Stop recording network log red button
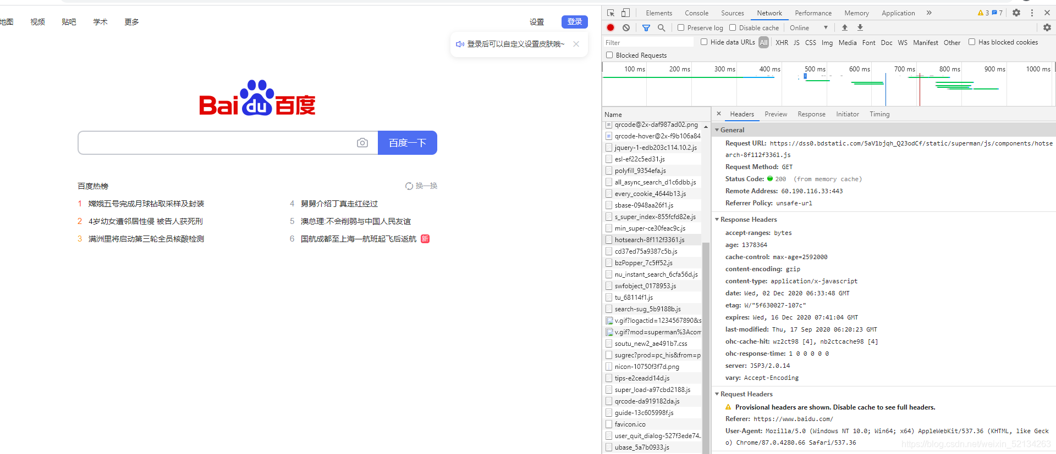 click(x=610, y=27)
